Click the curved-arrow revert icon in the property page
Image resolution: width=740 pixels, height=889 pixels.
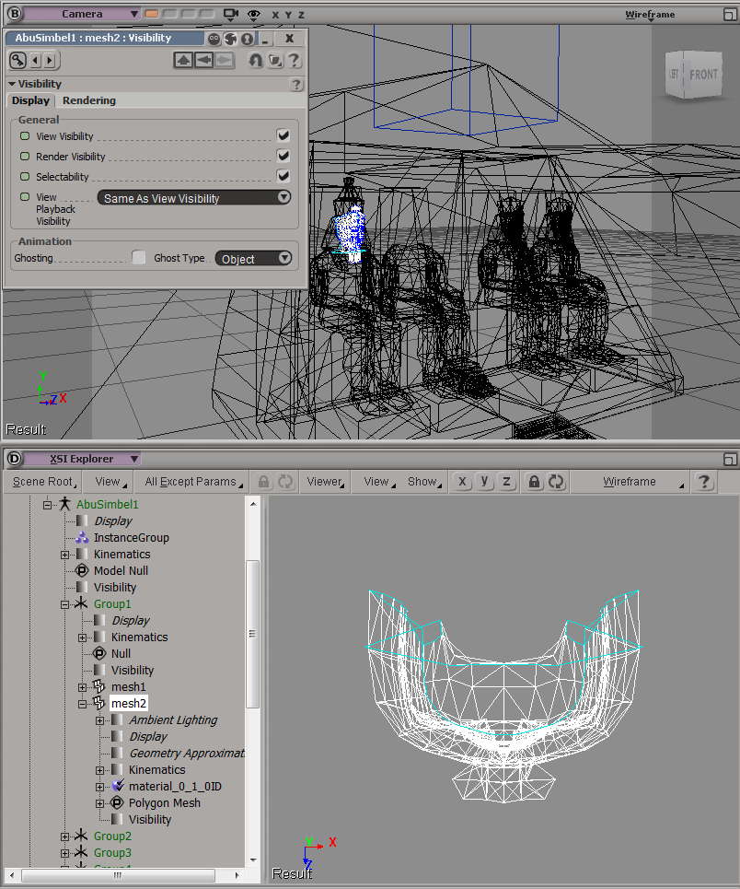(x=256, y=60)
